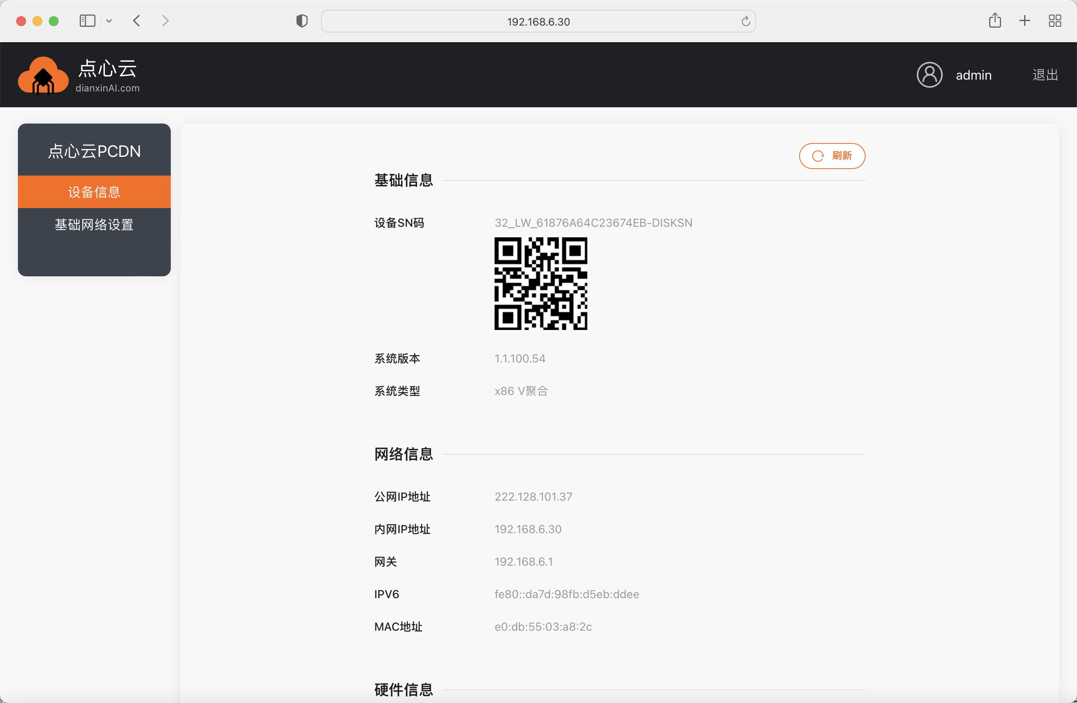Show the tab overview grid icon

1055,21
